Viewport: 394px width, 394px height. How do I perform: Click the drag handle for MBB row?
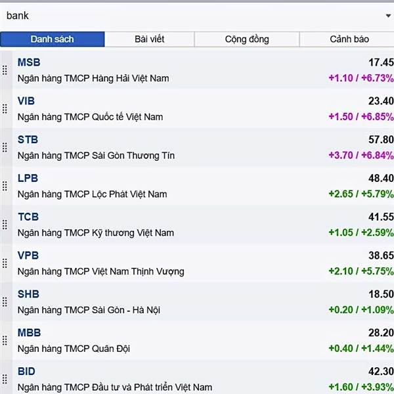[x=5, y=341]
